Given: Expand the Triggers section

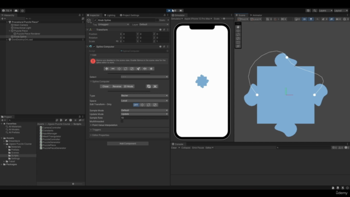Looking at the screenshot, I should pyautogui.click(x=96, y=130).
